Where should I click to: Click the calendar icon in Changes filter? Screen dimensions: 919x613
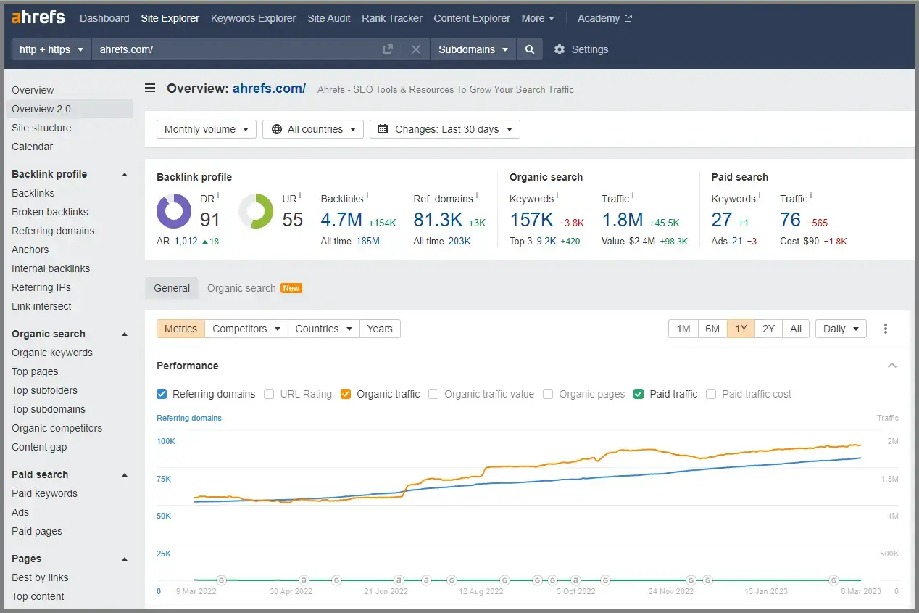383,129
